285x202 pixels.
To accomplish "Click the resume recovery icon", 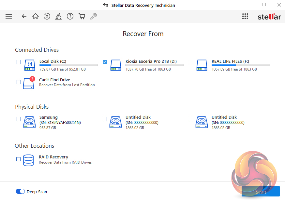I will pos(47,16).
